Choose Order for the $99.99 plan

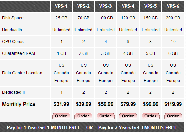click(x=151, y=116)
